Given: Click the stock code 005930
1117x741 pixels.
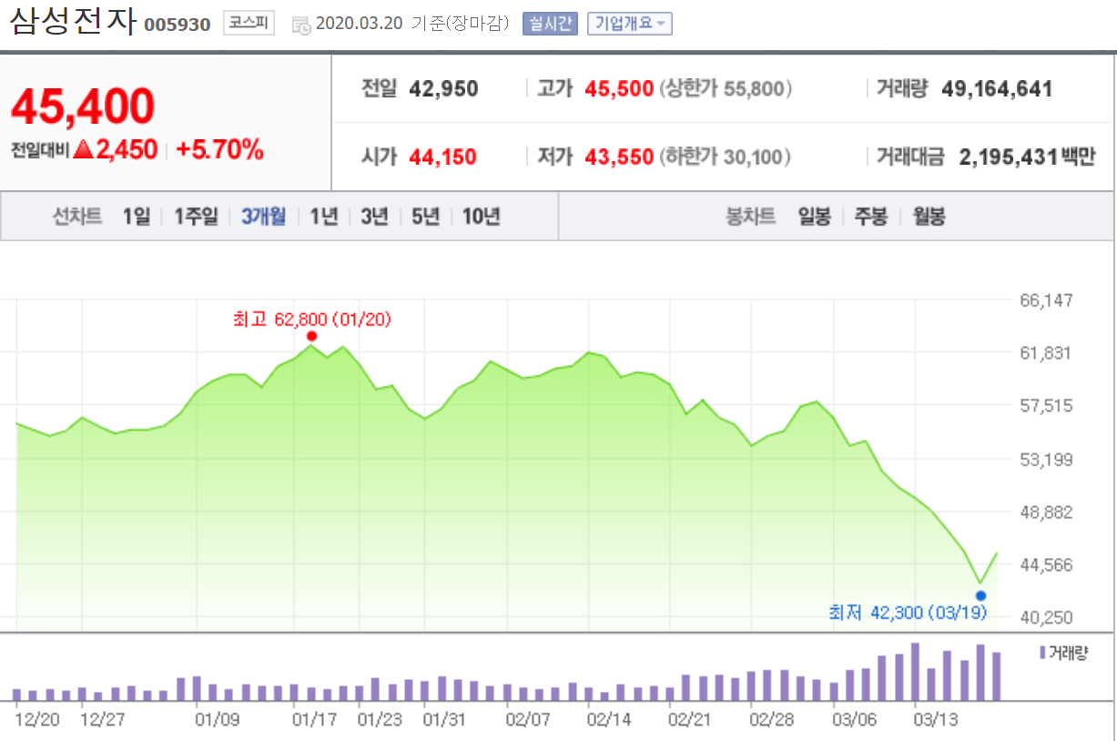Looking at the screenshot, I should (x=178, y=25).
